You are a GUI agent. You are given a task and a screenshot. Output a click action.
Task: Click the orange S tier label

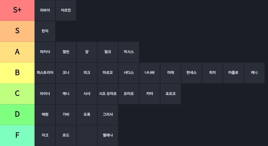point(17,31)
